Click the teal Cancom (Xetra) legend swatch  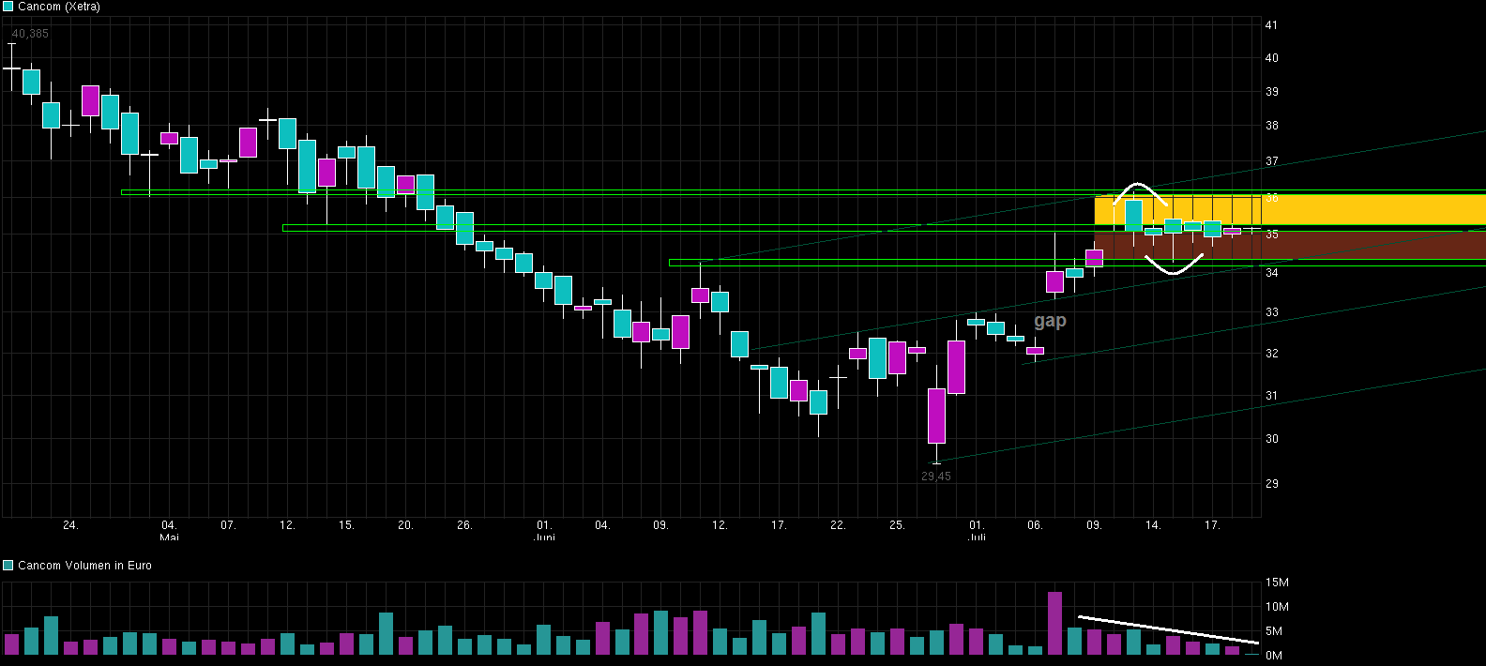8,7
